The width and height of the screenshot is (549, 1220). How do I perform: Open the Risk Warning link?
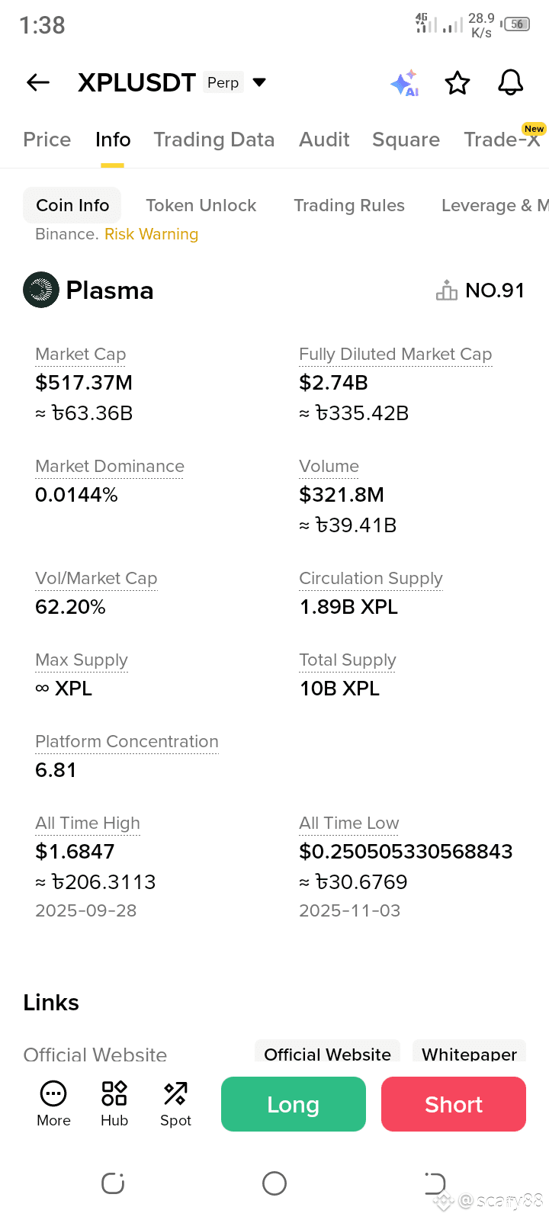coord(152,234)
